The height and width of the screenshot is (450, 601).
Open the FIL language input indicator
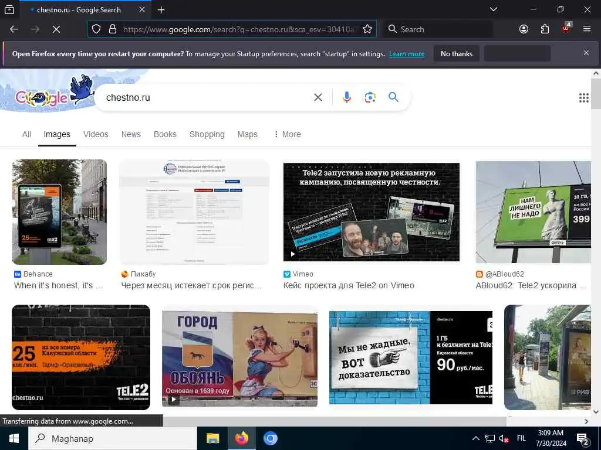pos(521,438)
